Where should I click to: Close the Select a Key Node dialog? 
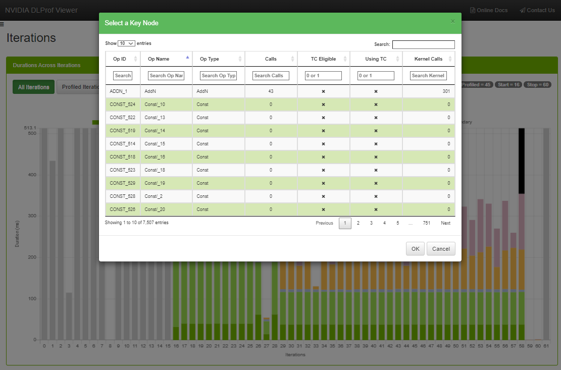(452, 21)
